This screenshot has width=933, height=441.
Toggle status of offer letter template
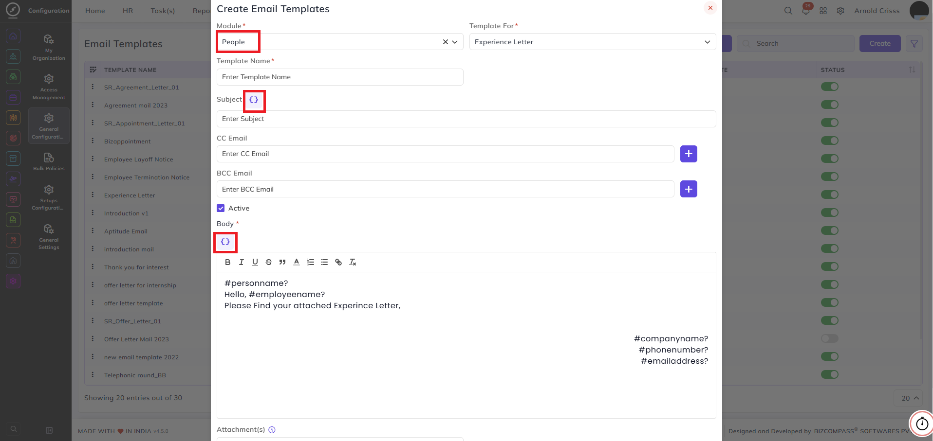click(829, 302)
